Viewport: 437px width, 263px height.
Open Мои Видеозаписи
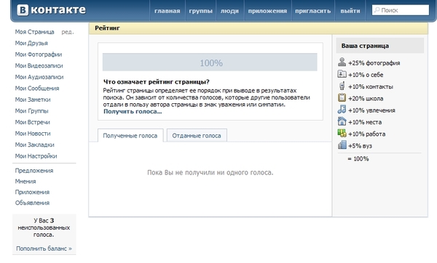point(39,66)
